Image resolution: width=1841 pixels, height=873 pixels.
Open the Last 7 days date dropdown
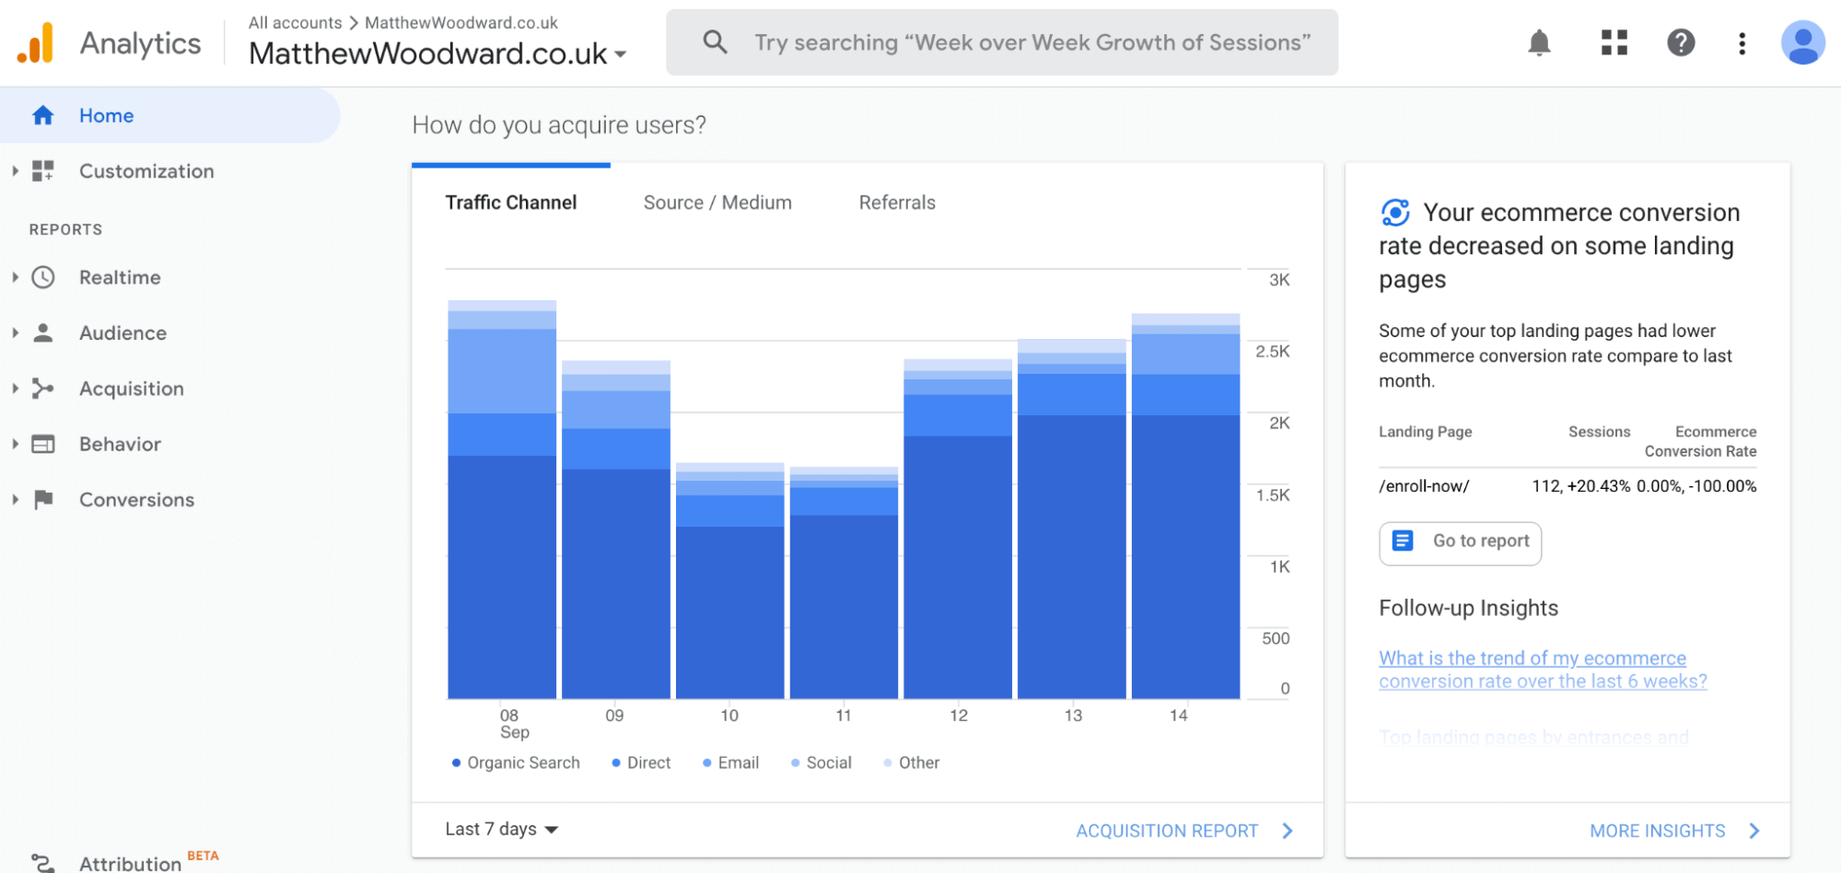click(x=502, y=829)
